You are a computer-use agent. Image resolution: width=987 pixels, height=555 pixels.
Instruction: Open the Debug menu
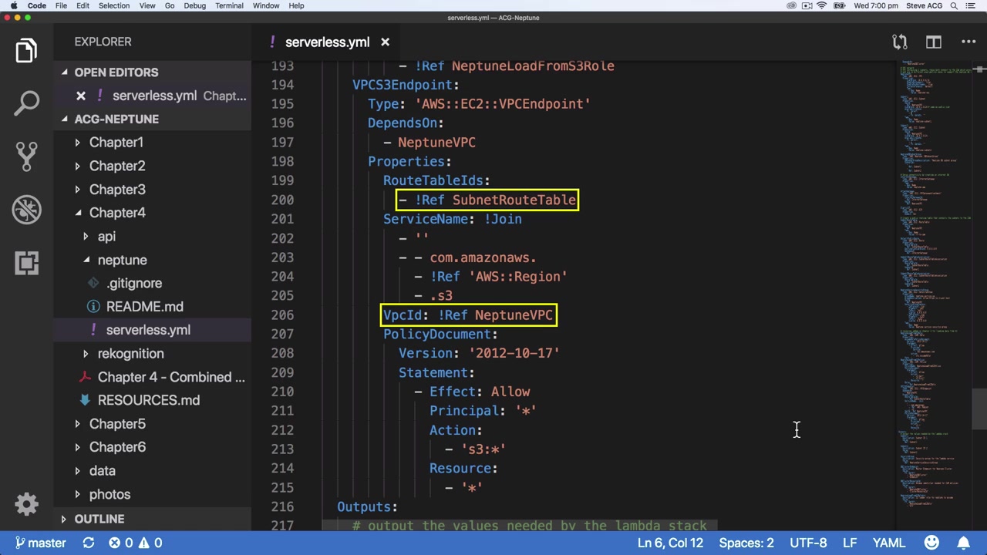pos(194,5)
